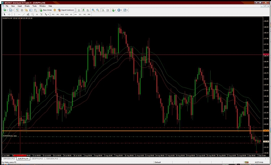
Task: Open the Periods clock icon
Action: pos(119,10)
